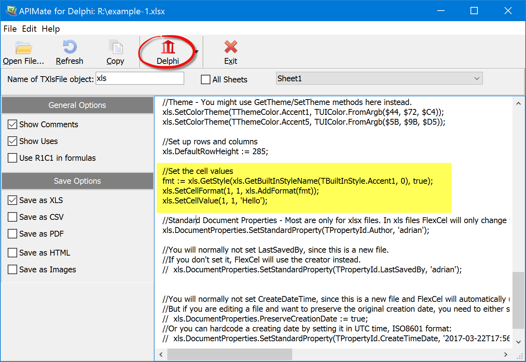The height and width of the screenshot is (362, 526).
Task: Click the vertical scrollbar down arrow
Action: point(518,342)
